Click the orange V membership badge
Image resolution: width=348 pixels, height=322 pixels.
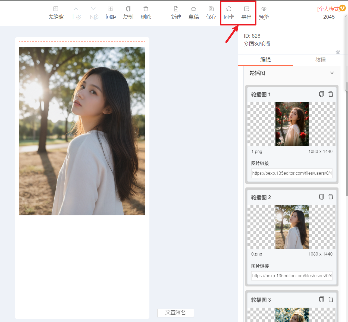343,8
